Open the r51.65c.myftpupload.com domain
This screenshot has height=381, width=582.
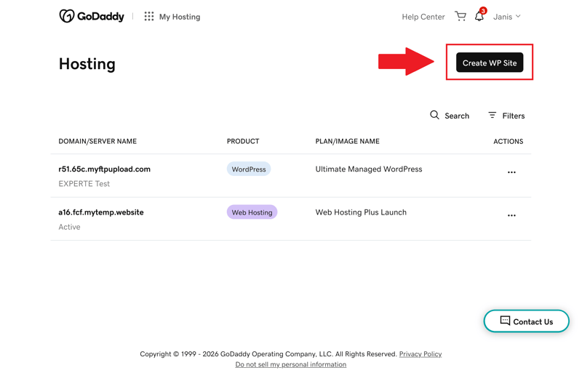[x=104, y=169]
